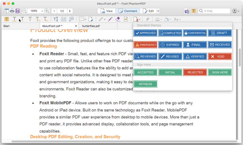This screenshot has width=243, height=145.
Task: Select the Eraser tool
Action: click(x=118, y=19)
